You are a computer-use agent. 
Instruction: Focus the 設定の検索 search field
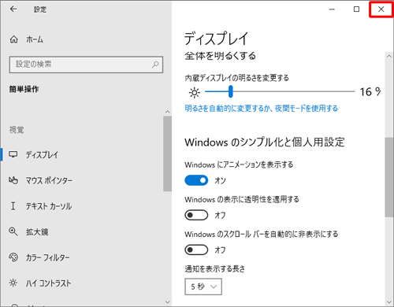point(86,65)
